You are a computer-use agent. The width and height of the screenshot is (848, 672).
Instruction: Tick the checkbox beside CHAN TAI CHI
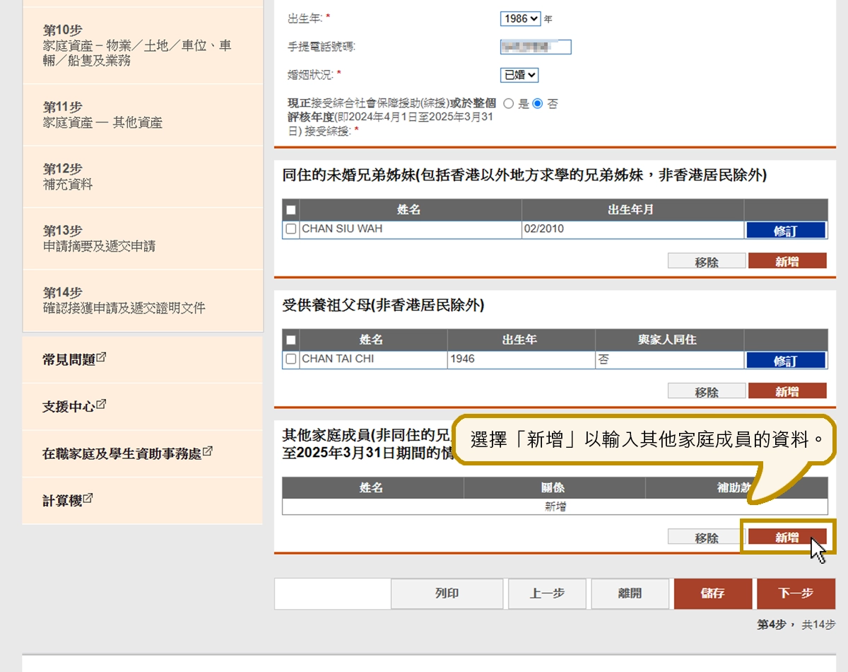pyautogui.click(x=290, y=359)
